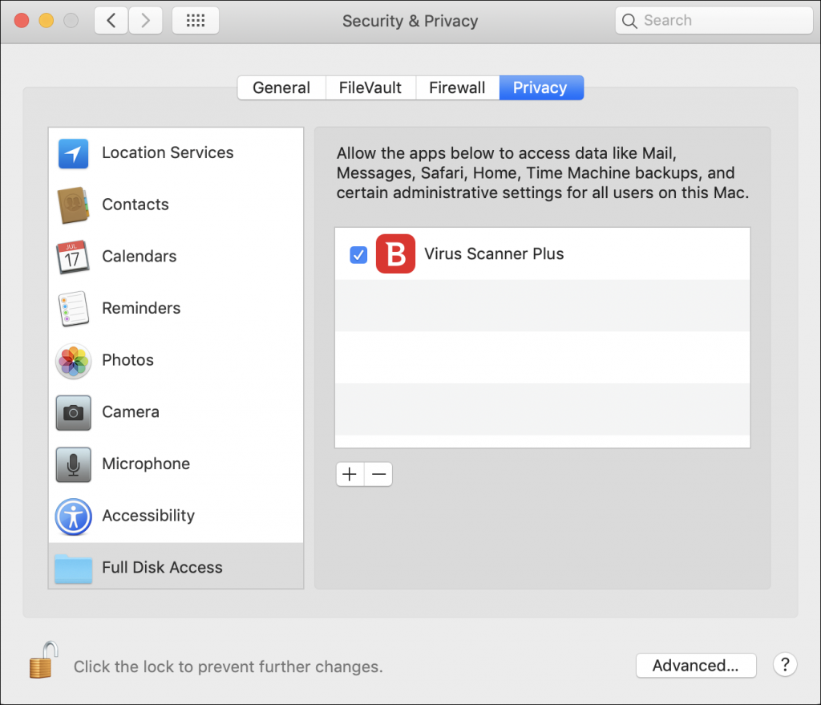This screenshot has height=705, width=821.
Task: Click the Contacts address book icon
Action: [x=73, y=205]
